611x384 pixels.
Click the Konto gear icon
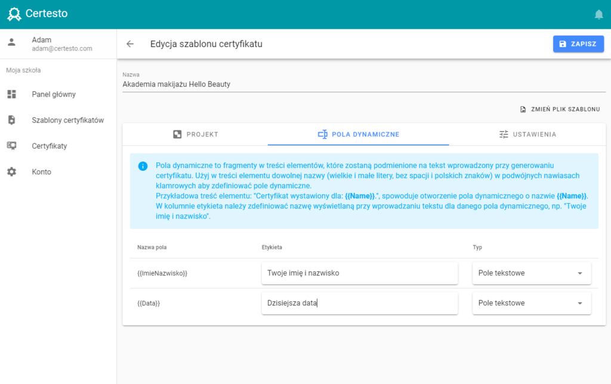[12, 172]
